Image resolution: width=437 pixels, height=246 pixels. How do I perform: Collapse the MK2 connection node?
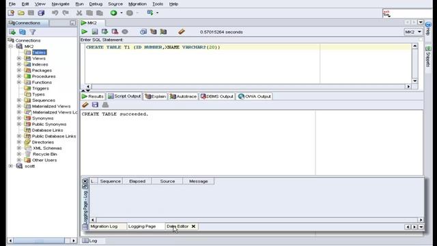pos(11,46)
